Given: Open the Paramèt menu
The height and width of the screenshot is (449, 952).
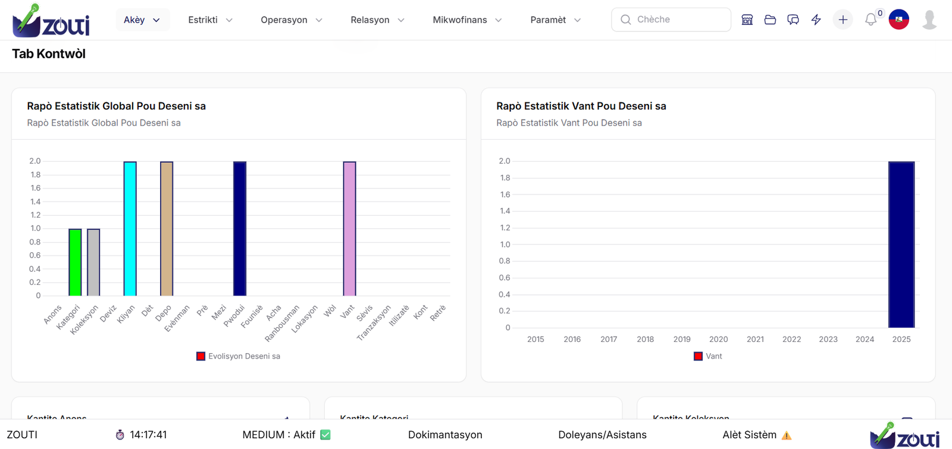Looking at the screenshot, I should tap(555, 20).
